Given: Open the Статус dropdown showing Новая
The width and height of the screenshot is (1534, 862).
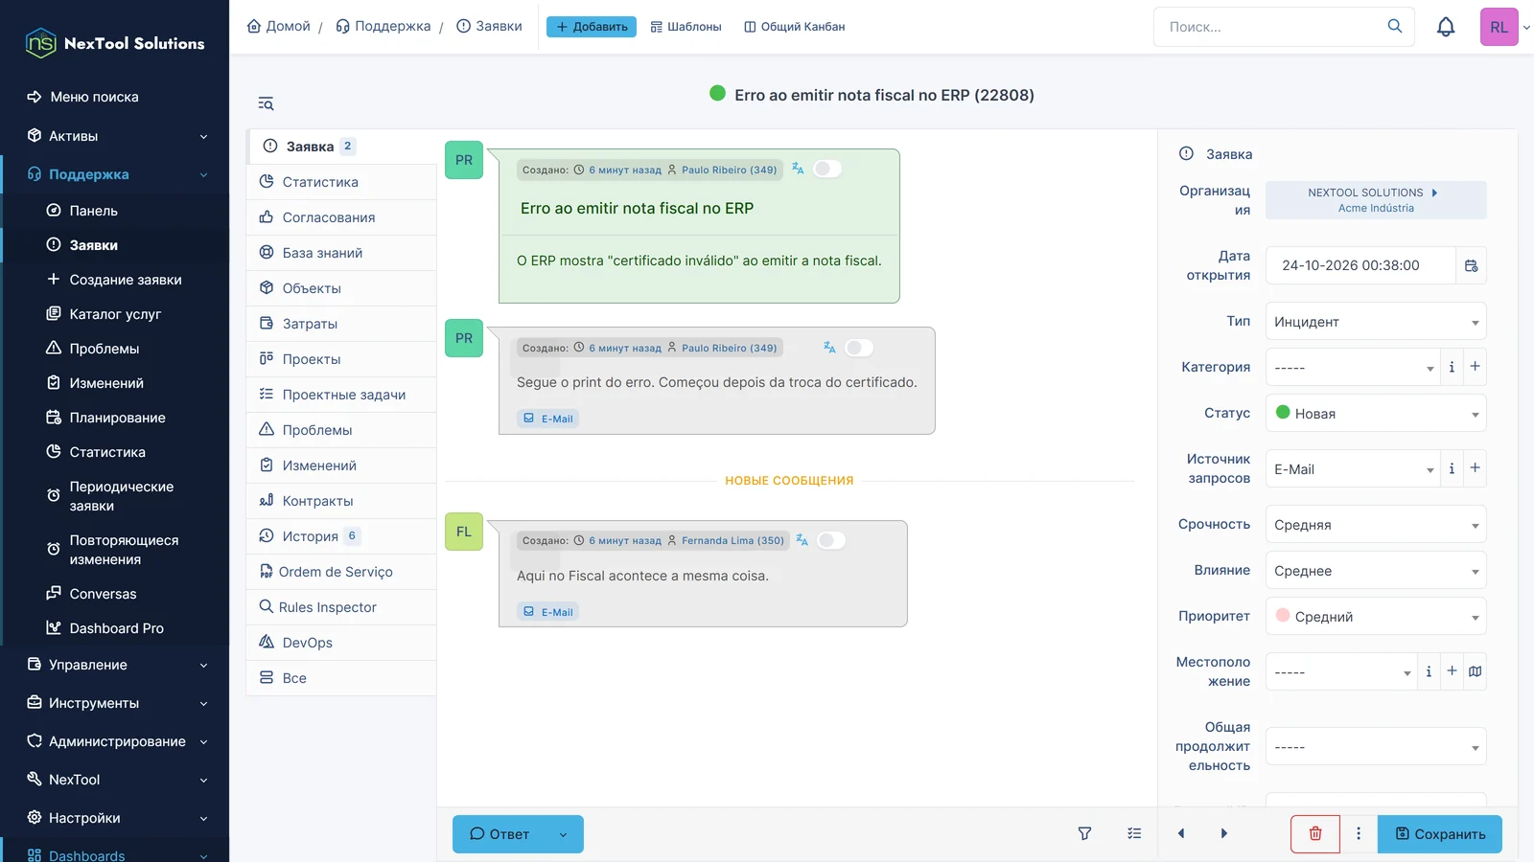Looking at the screenshot, I should 1376,414.
